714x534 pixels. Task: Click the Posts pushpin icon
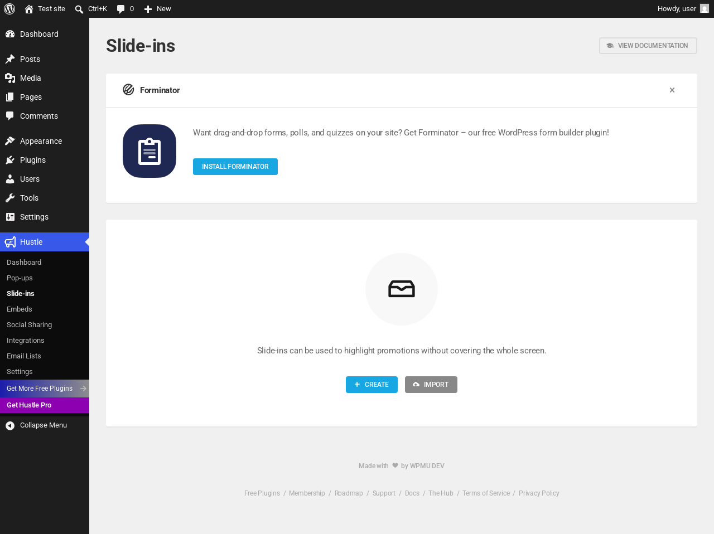tap(10, 59)
